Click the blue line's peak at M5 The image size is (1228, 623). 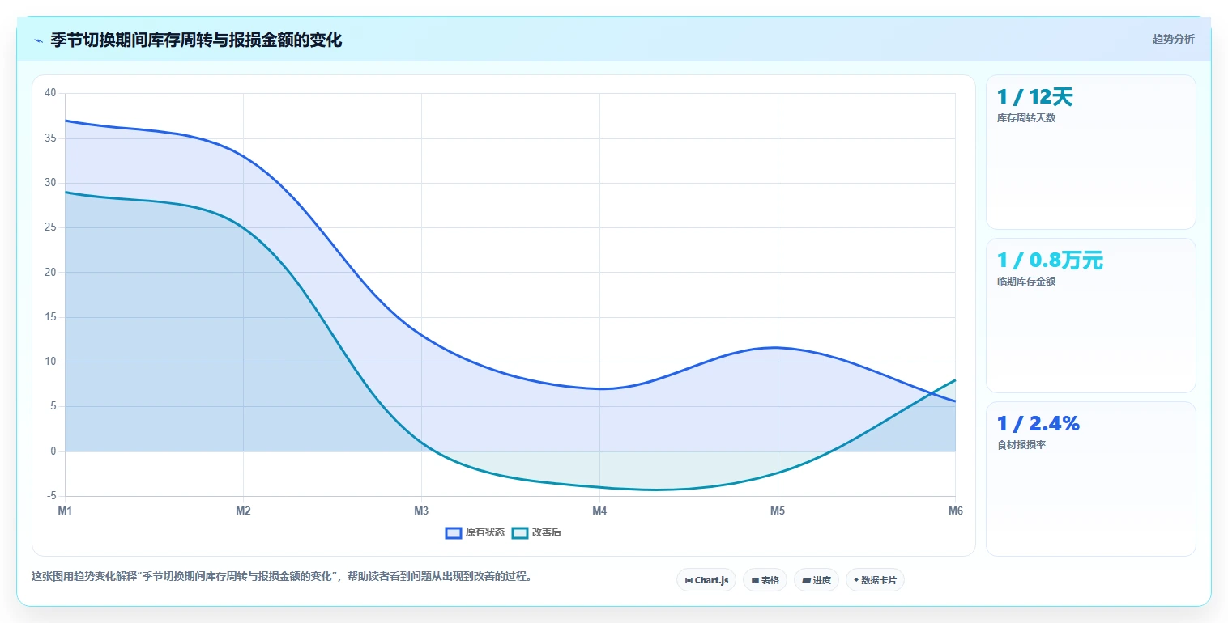click(x=778, y=347)
